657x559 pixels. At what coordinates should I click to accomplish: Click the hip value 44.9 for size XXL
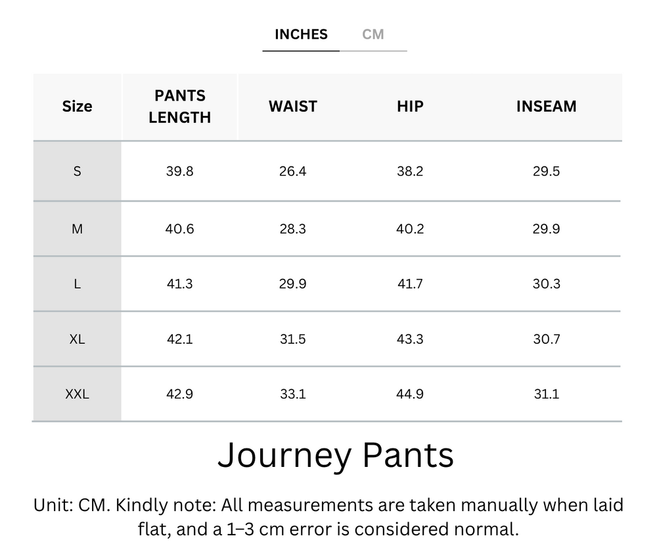click(409, 393)
